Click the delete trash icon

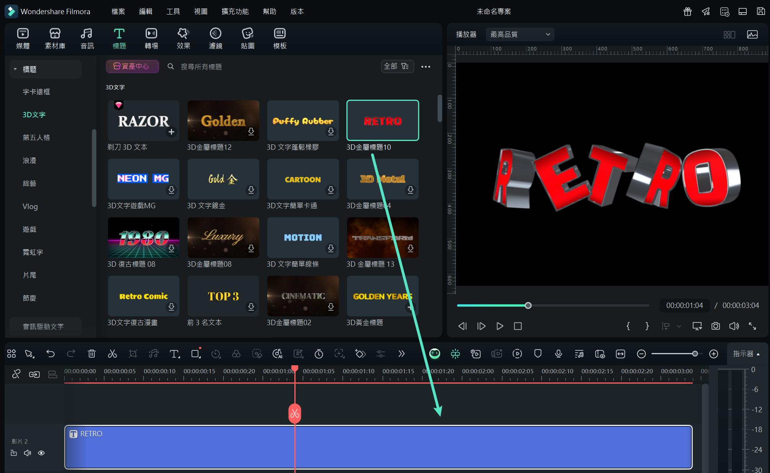92,354
